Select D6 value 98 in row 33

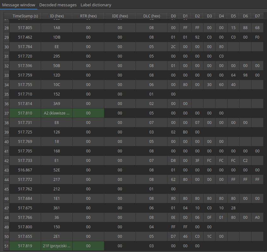245,75
